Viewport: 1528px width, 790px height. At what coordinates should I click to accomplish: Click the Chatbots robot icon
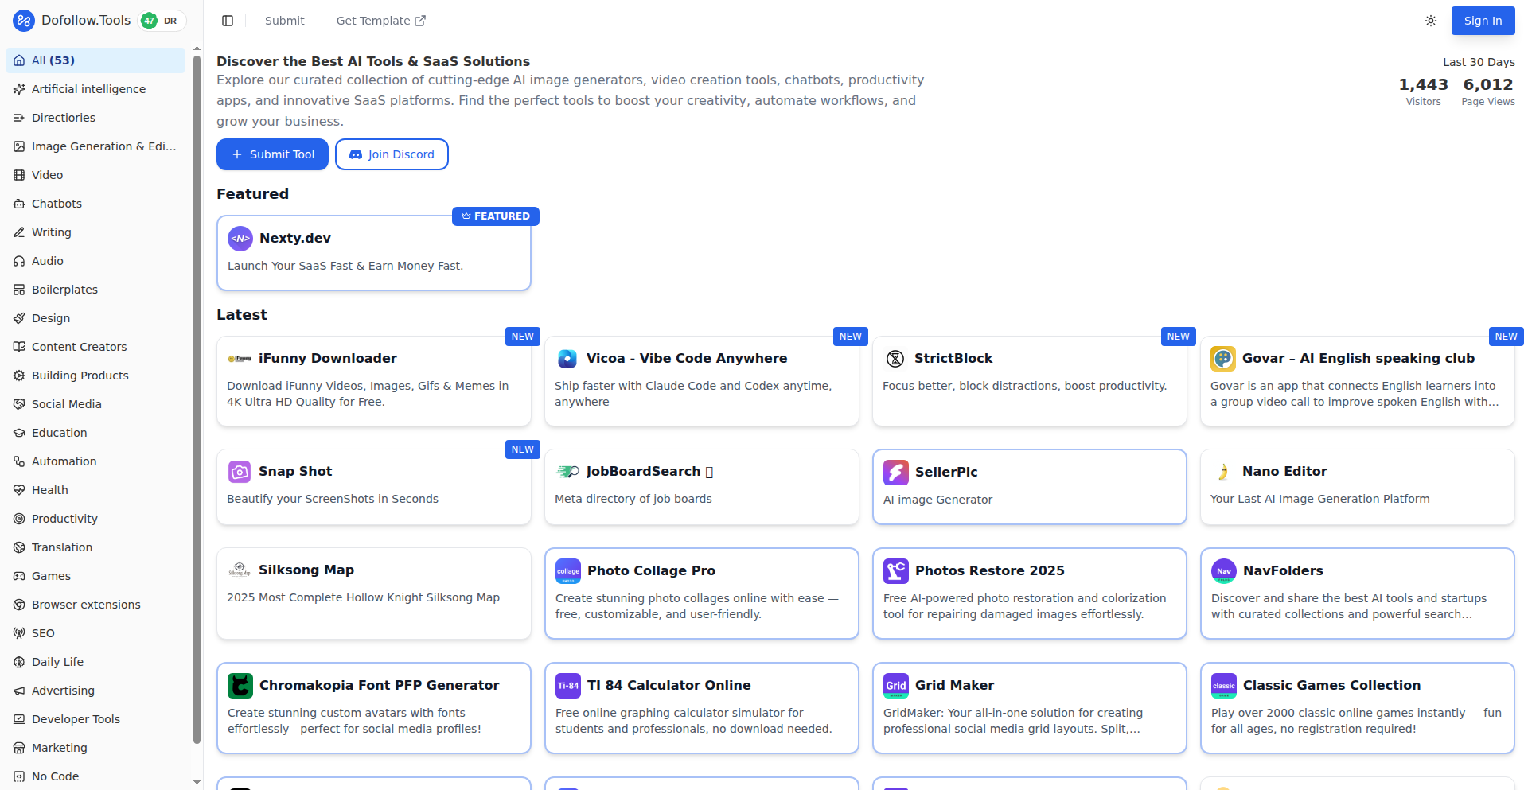[x=19, y=204]
